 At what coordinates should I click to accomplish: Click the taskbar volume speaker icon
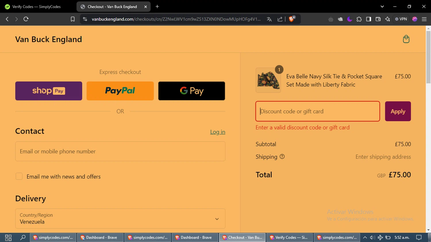pos(372,237)
